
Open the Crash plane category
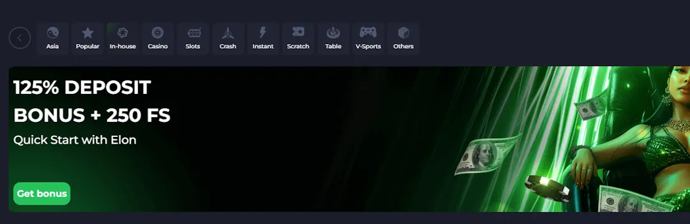[x=228, y=39]
